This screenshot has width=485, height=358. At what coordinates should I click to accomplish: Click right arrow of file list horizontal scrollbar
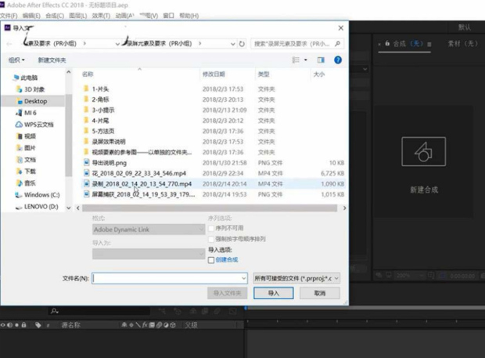[344, 208]
